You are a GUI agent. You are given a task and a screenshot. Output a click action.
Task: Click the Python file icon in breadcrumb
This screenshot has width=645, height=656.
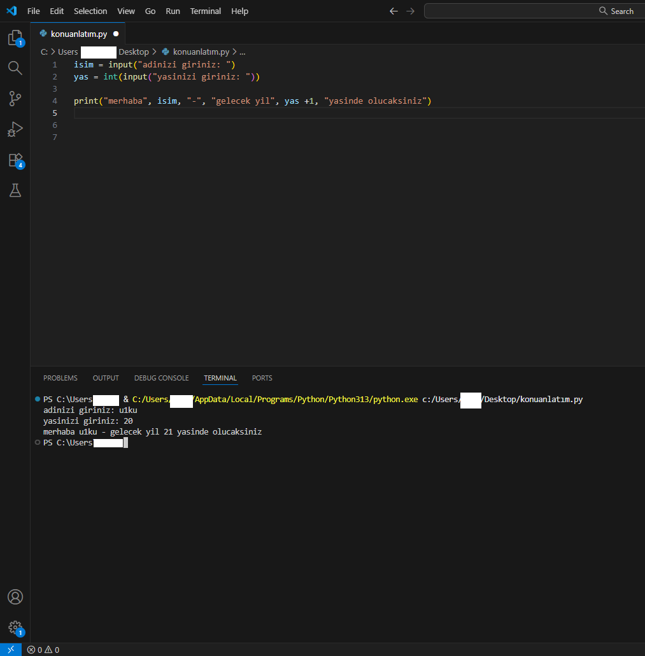tap(166, 52)
